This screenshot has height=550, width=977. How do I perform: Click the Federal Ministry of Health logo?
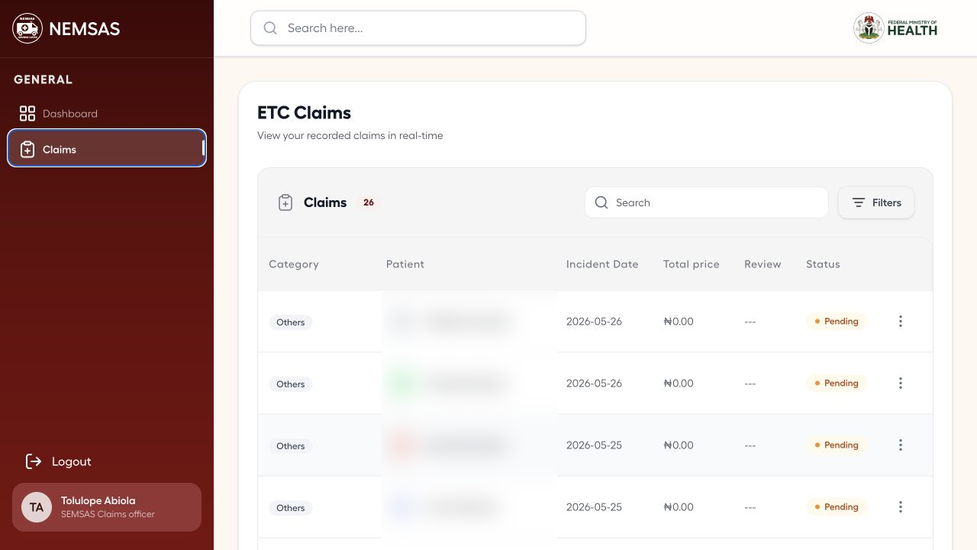pyautogui.click(x=895, y=28)
